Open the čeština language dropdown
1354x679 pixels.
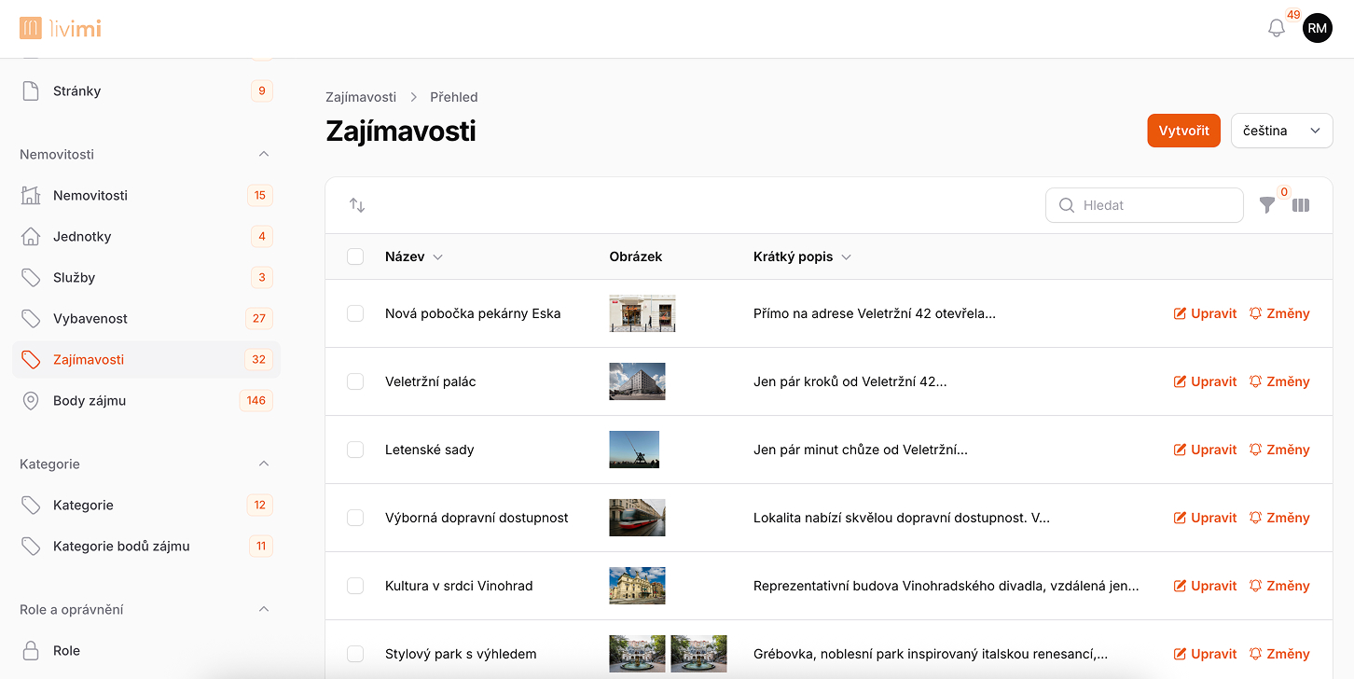[1282, 131]
